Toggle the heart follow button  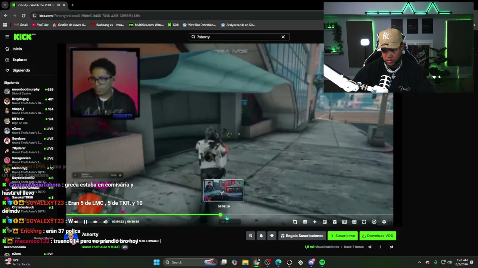pos(272,236)
